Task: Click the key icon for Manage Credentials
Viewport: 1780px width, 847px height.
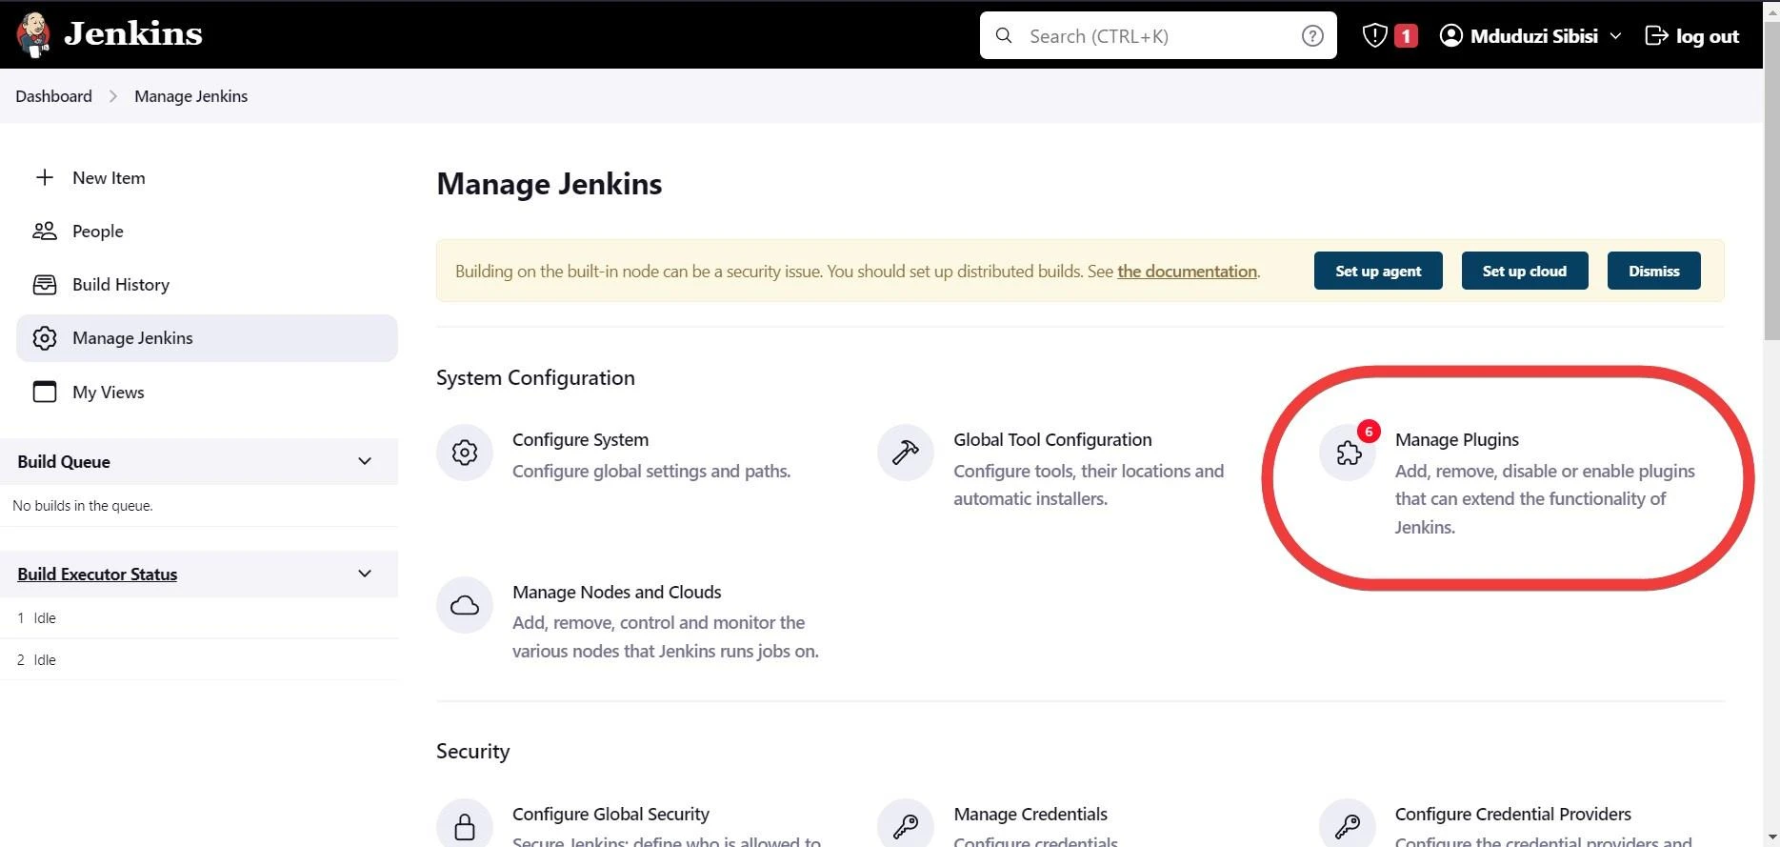Action: tap(906, 825)
